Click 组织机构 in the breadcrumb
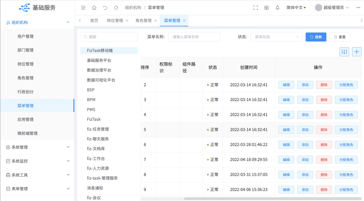Viewport: 364px width, 201px height. (x=133, y=8)
